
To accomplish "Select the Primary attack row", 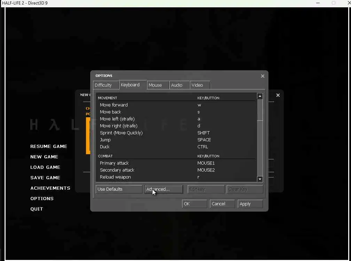I will tap(177, 163).
